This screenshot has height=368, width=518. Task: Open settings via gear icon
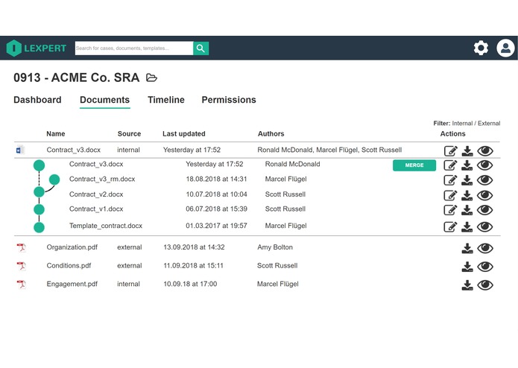pos(481,48)
